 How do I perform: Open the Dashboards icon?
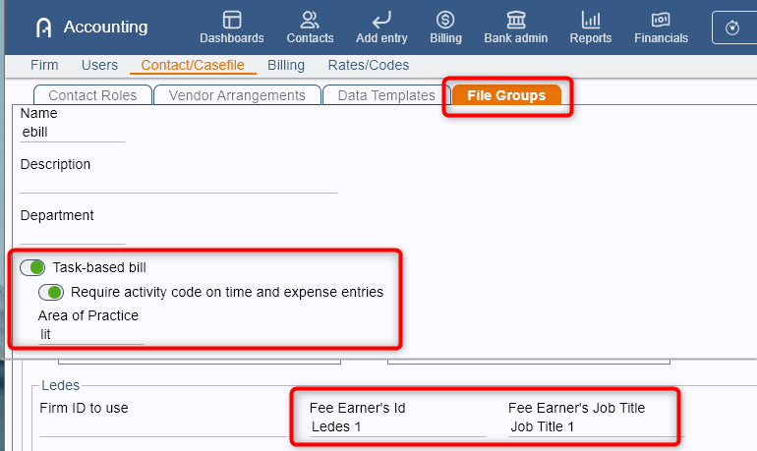click(x=232, y=20)
